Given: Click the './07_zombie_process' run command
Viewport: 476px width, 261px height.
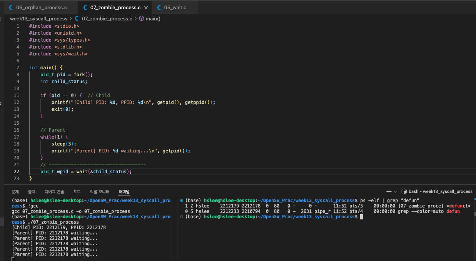Looking at the screenshot, I should tap(53, 222).
